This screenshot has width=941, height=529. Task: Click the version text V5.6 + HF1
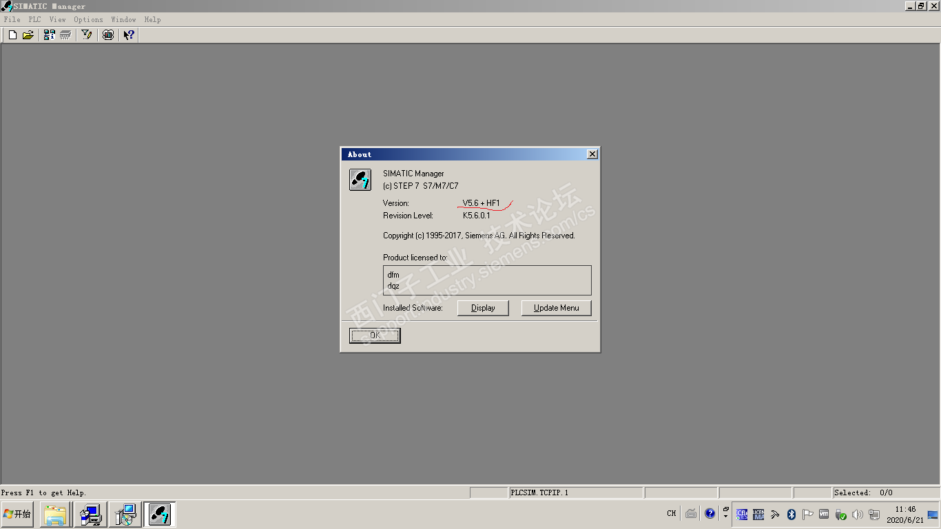(x=482, y=203)
